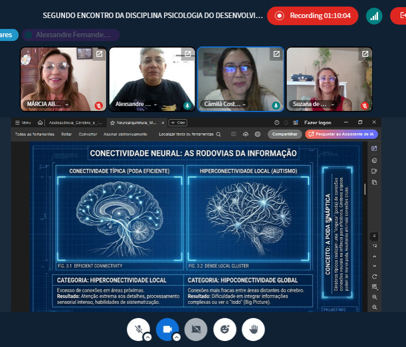The width and height of the screenshot is (406, 347).
Task: Pop out Suzana's video tile
Action: [364, 54]
